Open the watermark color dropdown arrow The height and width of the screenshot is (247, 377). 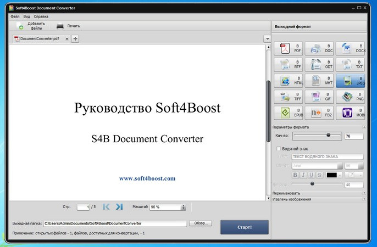[340, 175]
